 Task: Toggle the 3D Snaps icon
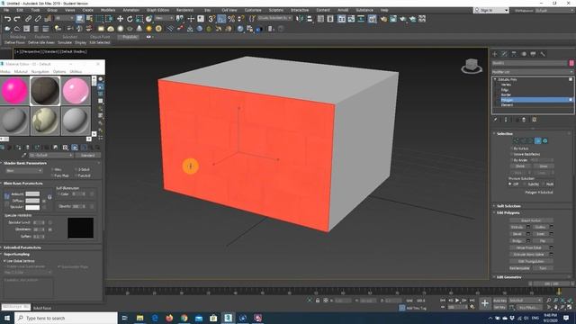(212, 18)
